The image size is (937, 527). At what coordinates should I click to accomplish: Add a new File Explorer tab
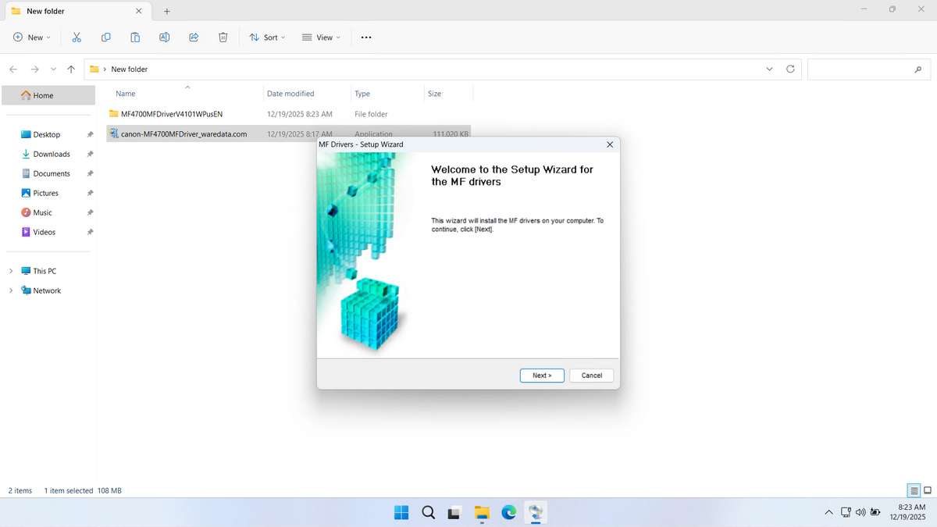[x=166, y=12]
